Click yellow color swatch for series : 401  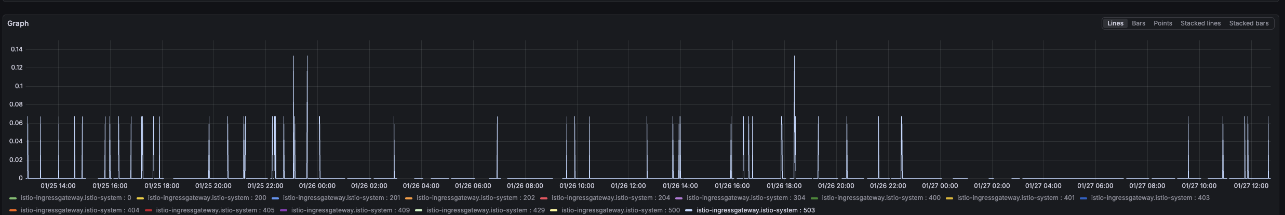(949, 198)
